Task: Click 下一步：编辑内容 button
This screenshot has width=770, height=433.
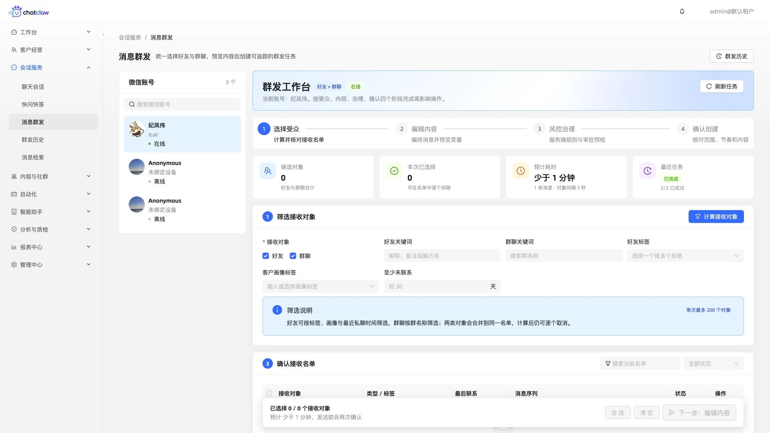Action: (x=699, y=413)
